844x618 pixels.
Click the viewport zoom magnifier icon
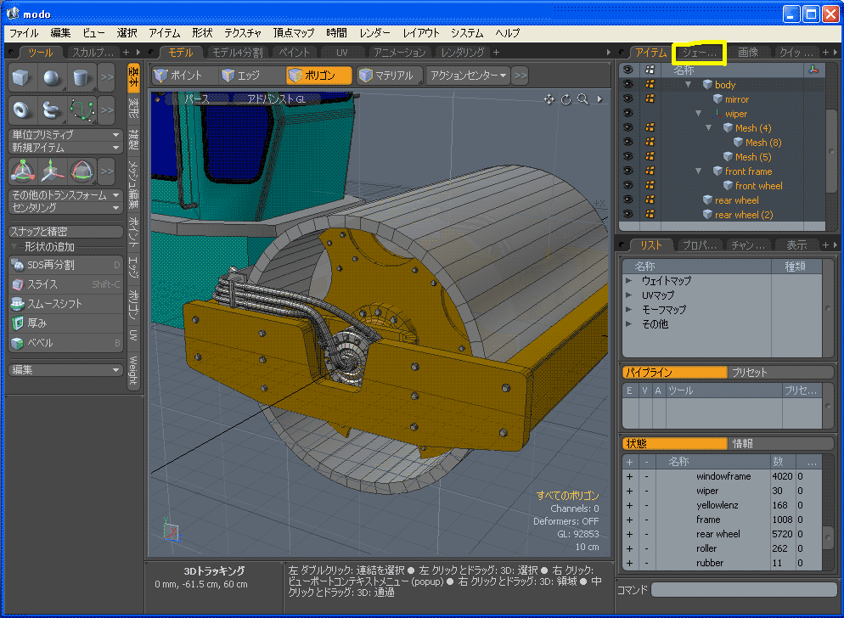[582, 99]
